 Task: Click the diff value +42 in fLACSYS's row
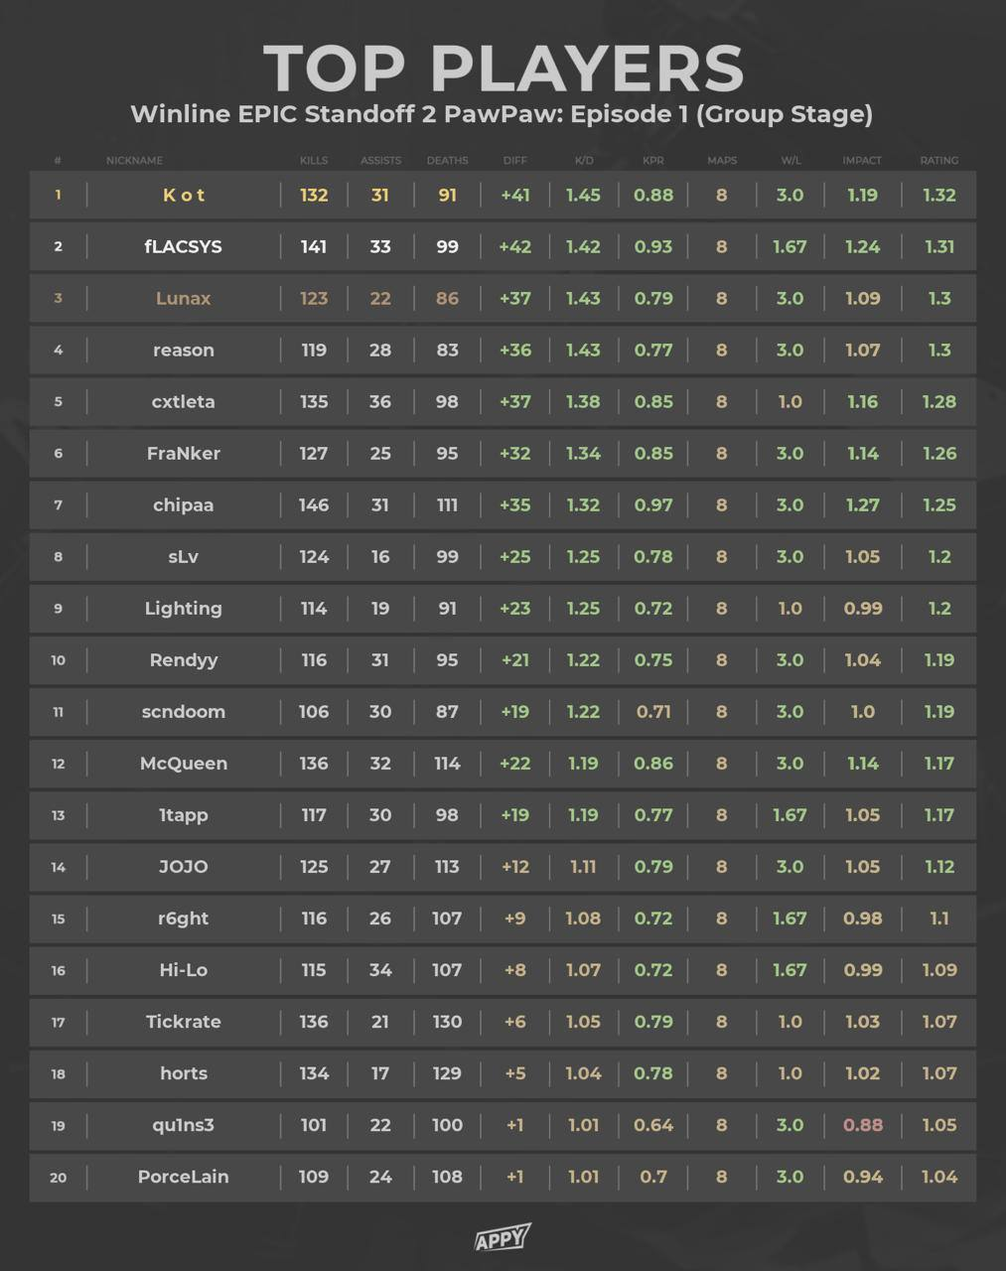click(515, 246)
